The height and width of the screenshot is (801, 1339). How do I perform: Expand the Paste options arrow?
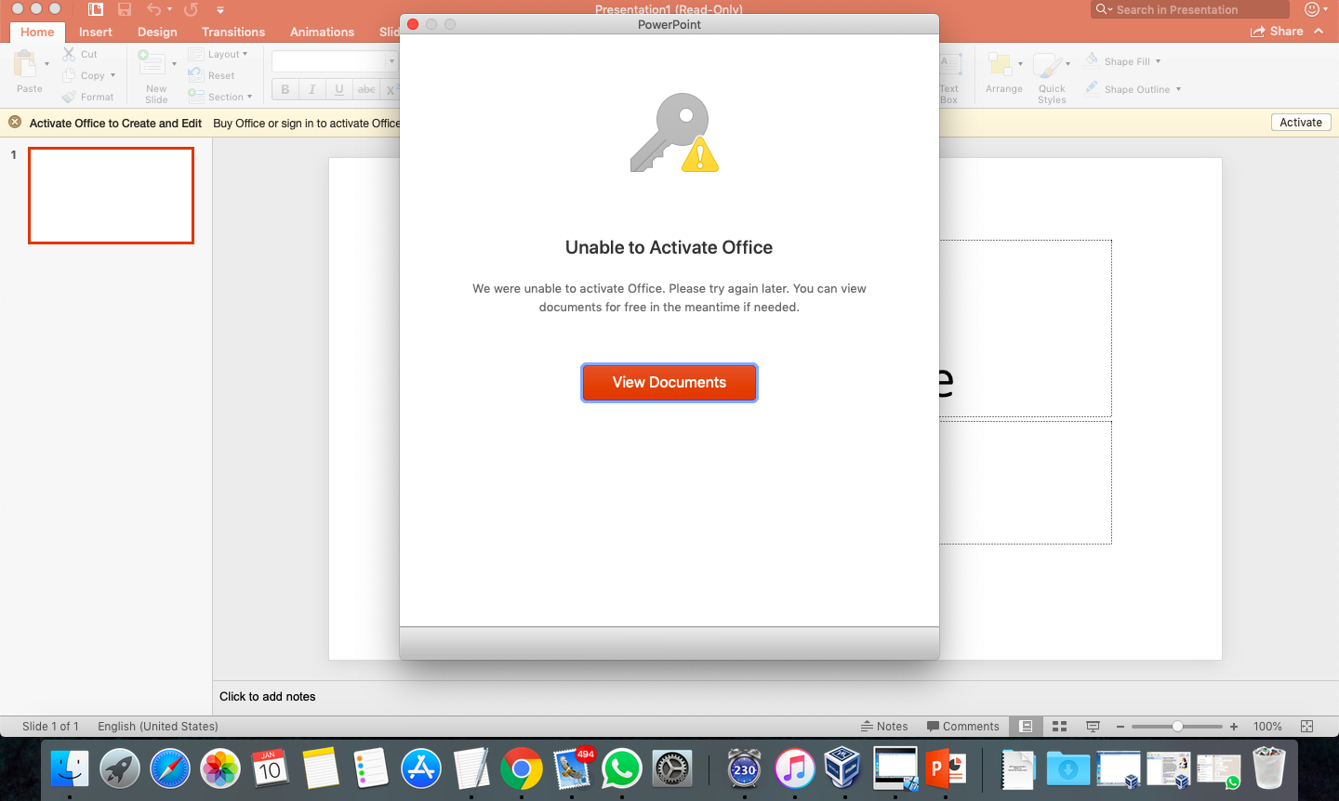point(46,64)
